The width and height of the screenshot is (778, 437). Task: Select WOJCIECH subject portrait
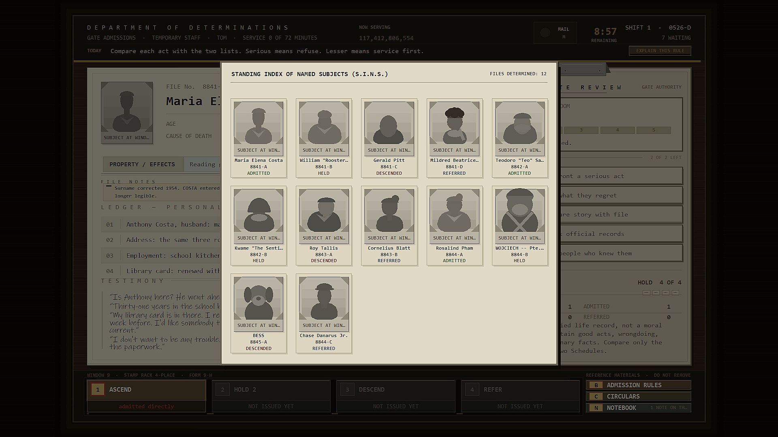coord(519,216)
